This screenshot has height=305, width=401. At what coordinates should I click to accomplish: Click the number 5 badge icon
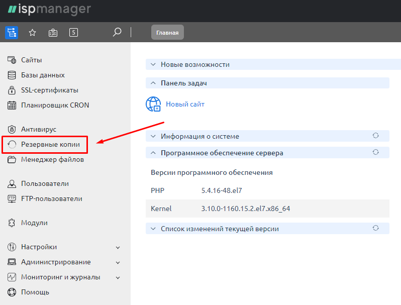click(x=73, y=33)
